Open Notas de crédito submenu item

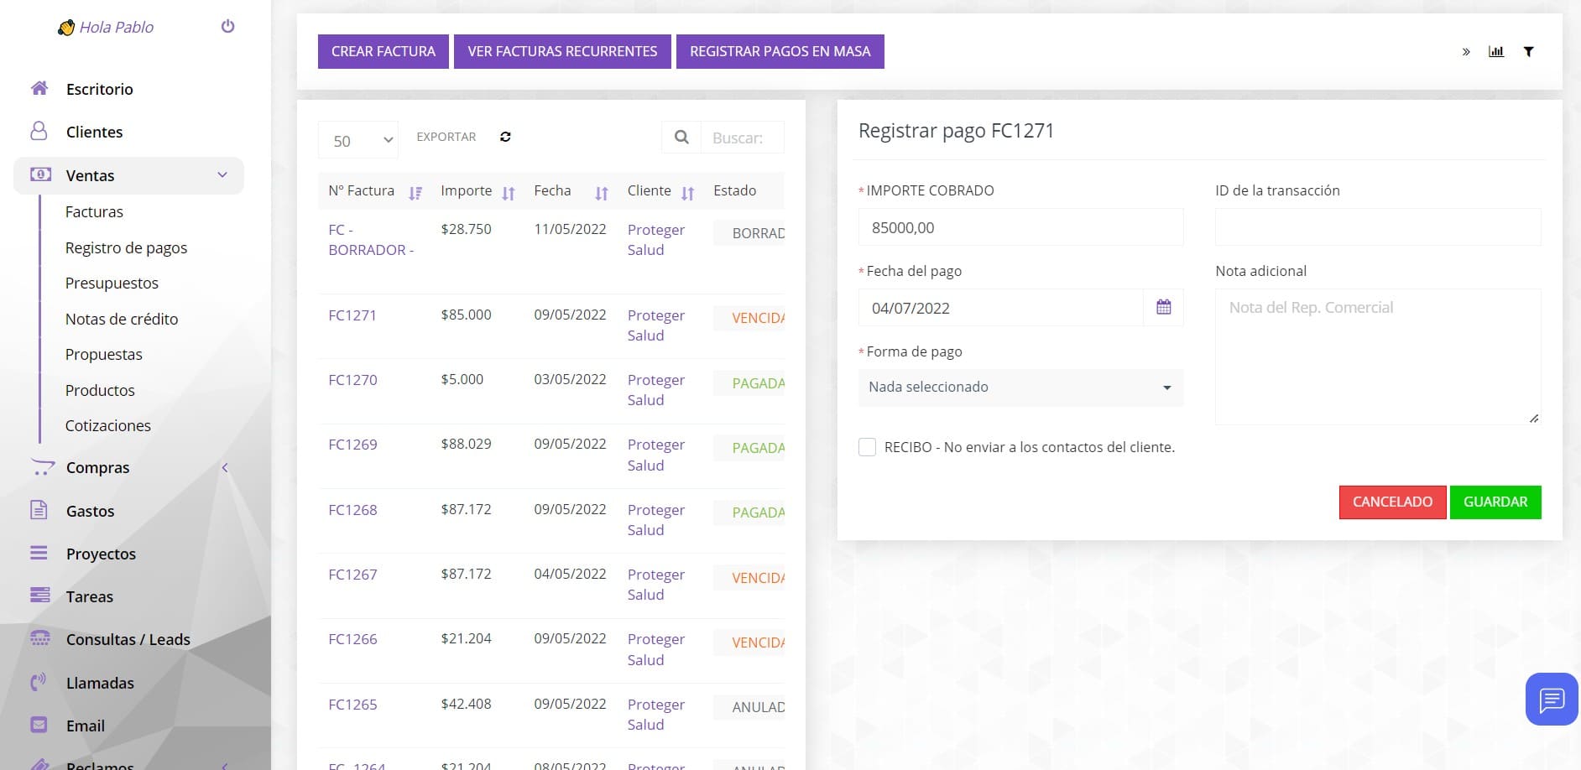click(122, 319)
